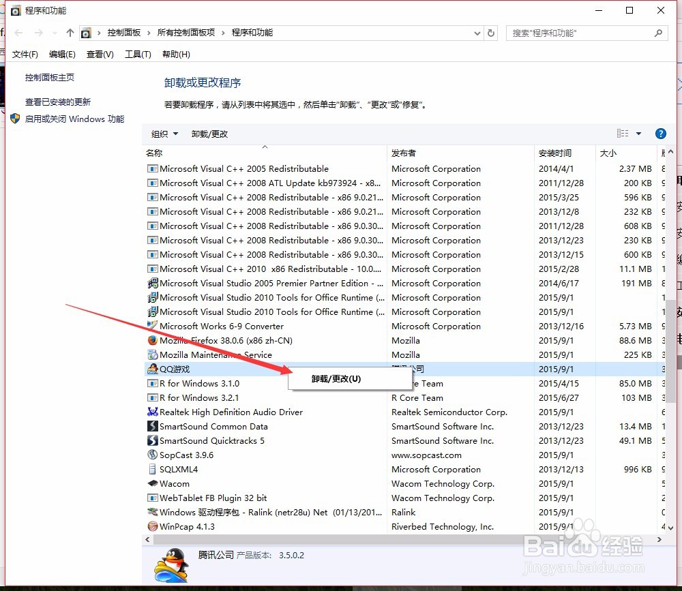Click the vertical scrollbar up arrow
682x591 pixels.
tap(670, 152)
